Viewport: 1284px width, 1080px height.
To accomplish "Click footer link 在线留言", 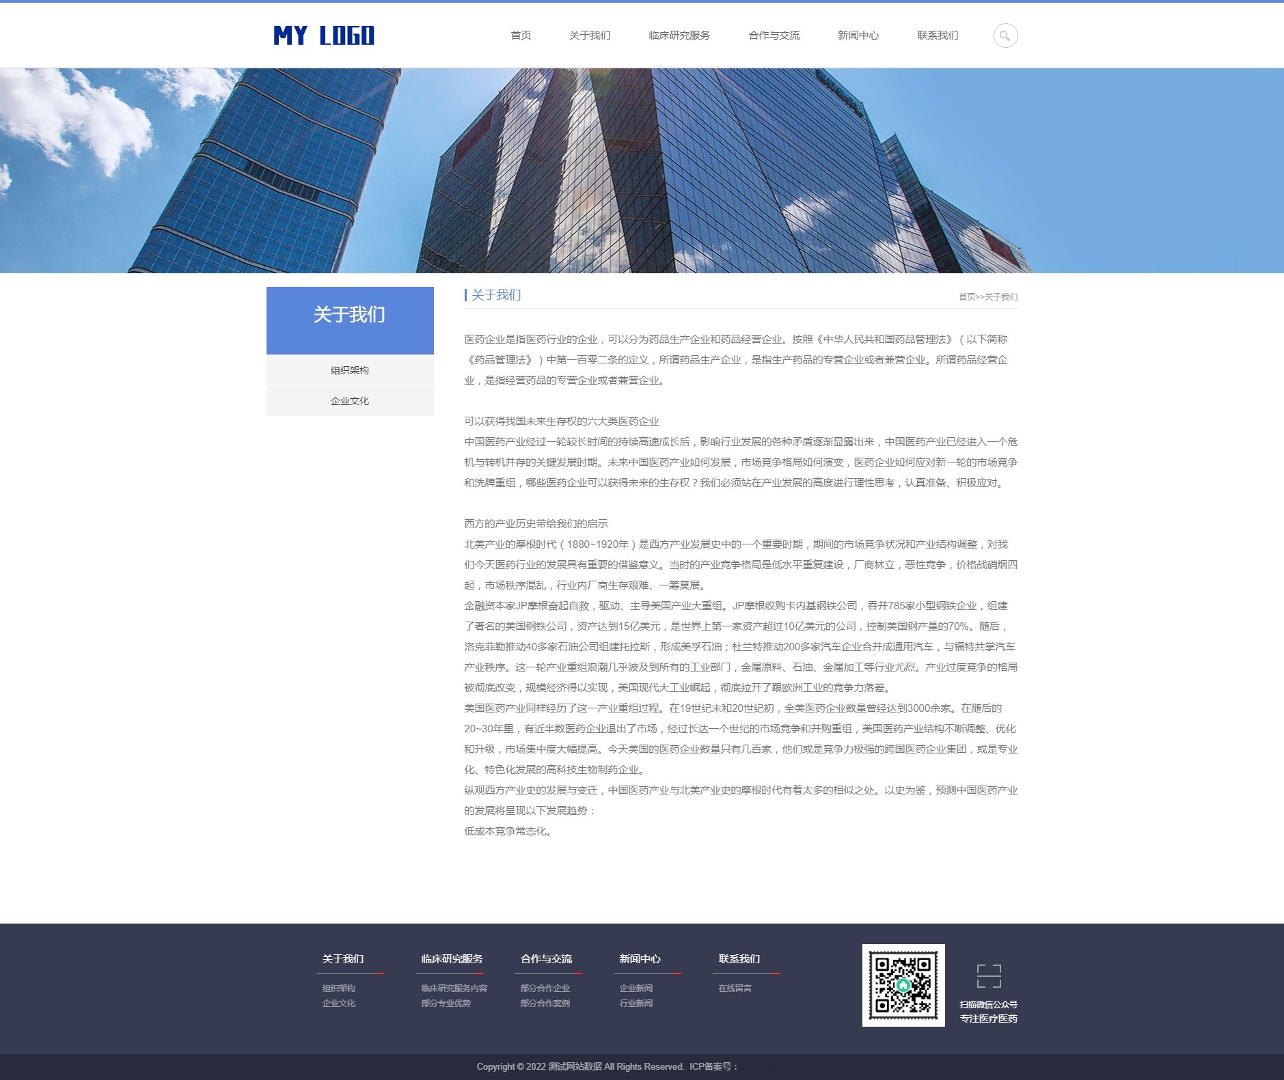I will tap(735, 988).
